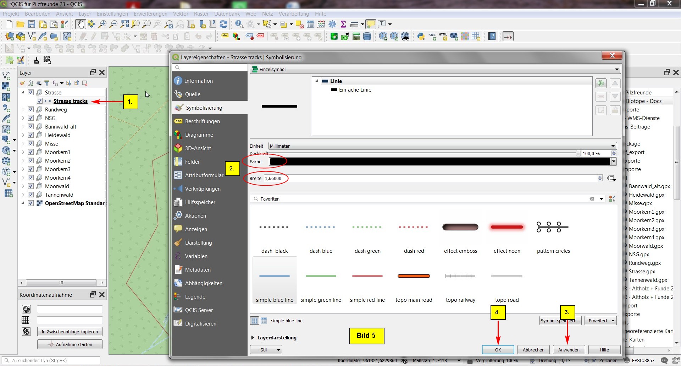Click the Save Project floppy icon

(32, 24)
